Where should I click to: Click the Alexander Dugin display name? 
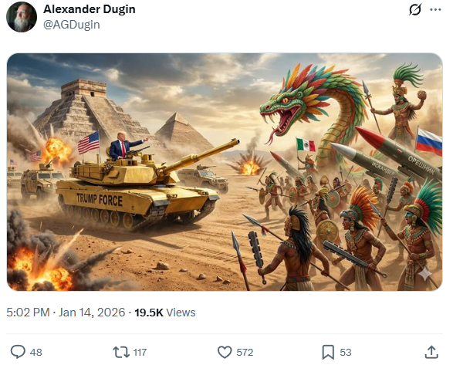tap(90, 9)
